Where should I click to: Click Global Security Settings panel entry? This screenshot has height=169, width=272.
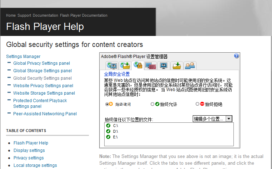42,78
